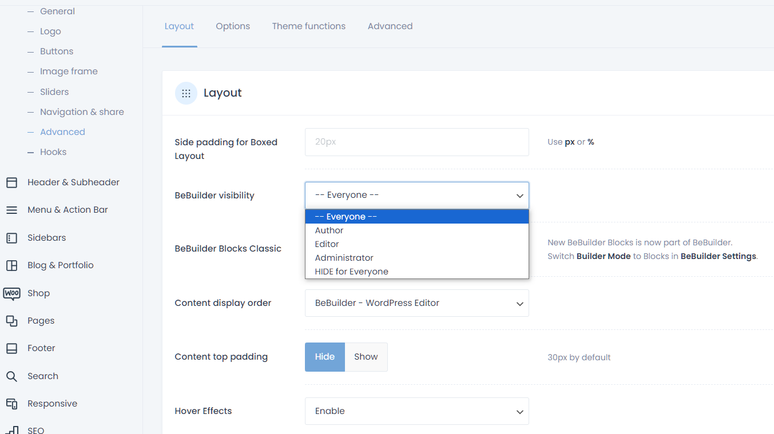
Task: Open Menu & Action Bar section
Action: [68, 210]
